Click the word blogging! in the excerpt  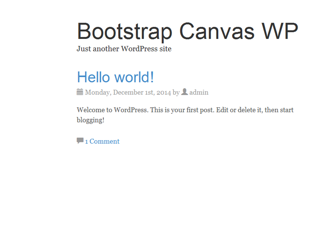90,120
